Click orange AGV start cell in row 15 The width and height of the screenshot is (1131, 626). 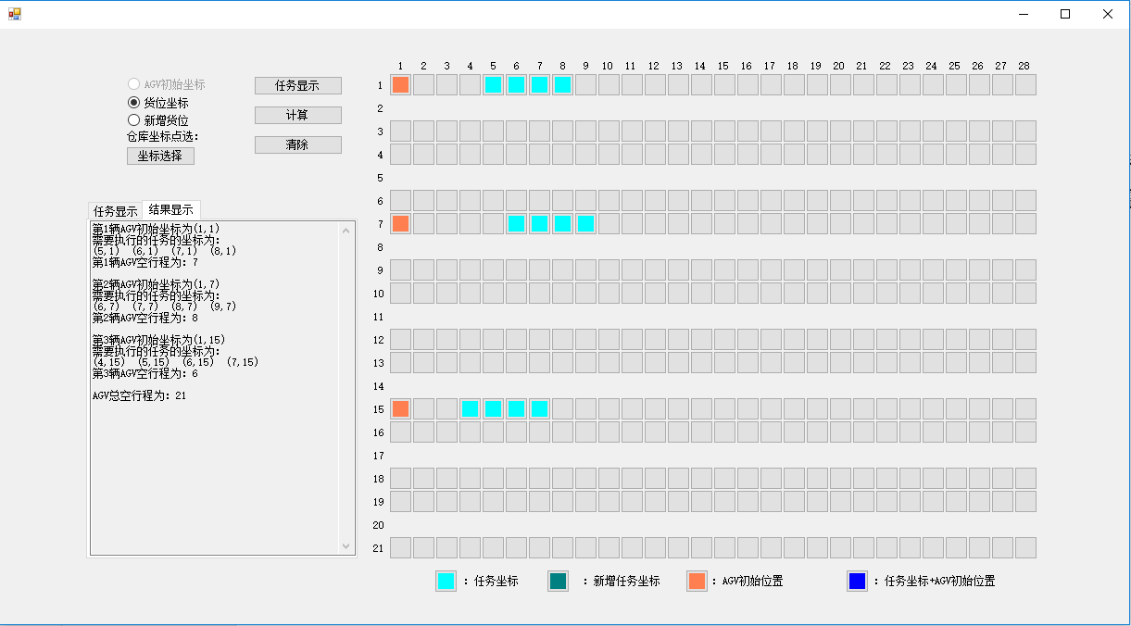[400, 408]
